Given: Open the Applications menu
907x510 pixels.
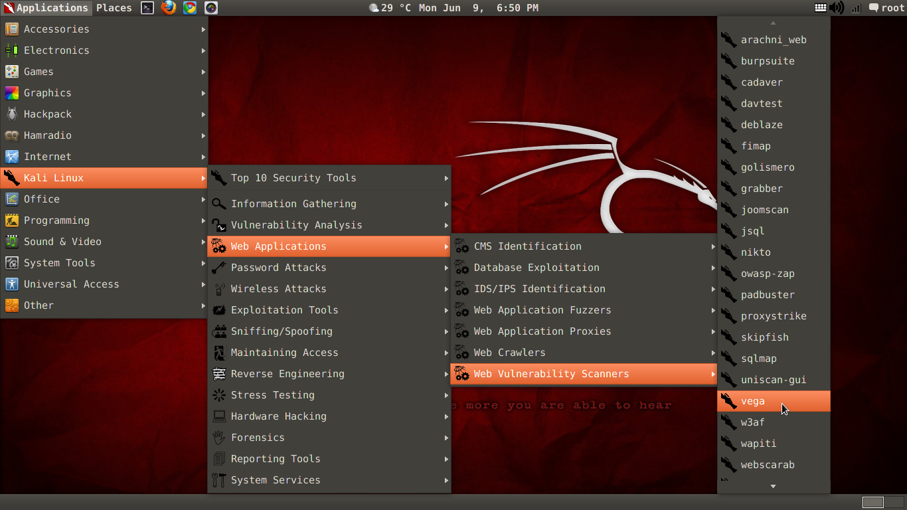Looking at the screenshot, I should click(46, 8).
